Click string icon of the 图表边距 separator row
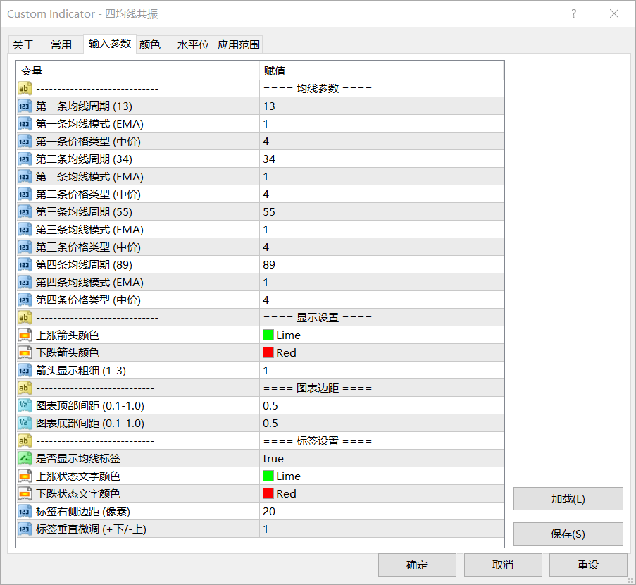The image size is (636, 585). 25,388
